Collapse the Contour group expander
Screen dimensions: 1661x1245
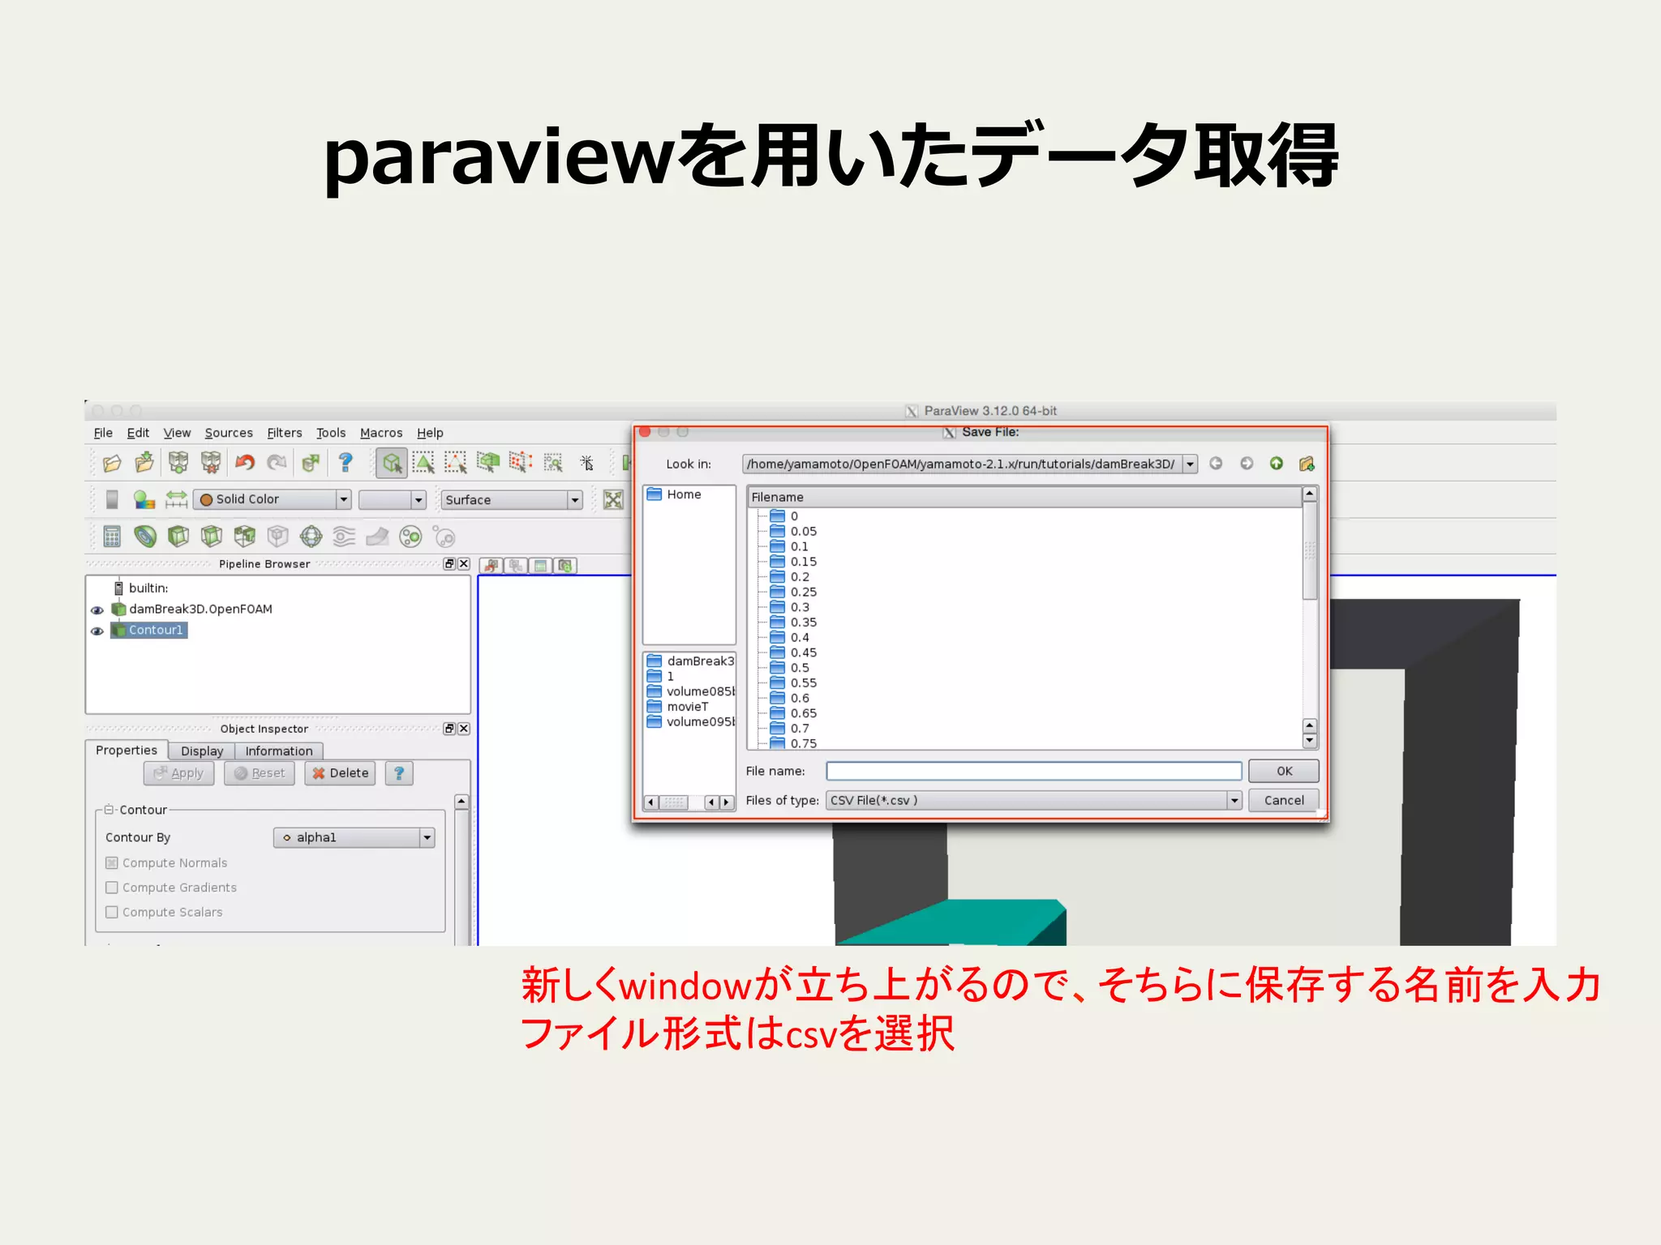[x=109, y=810]
